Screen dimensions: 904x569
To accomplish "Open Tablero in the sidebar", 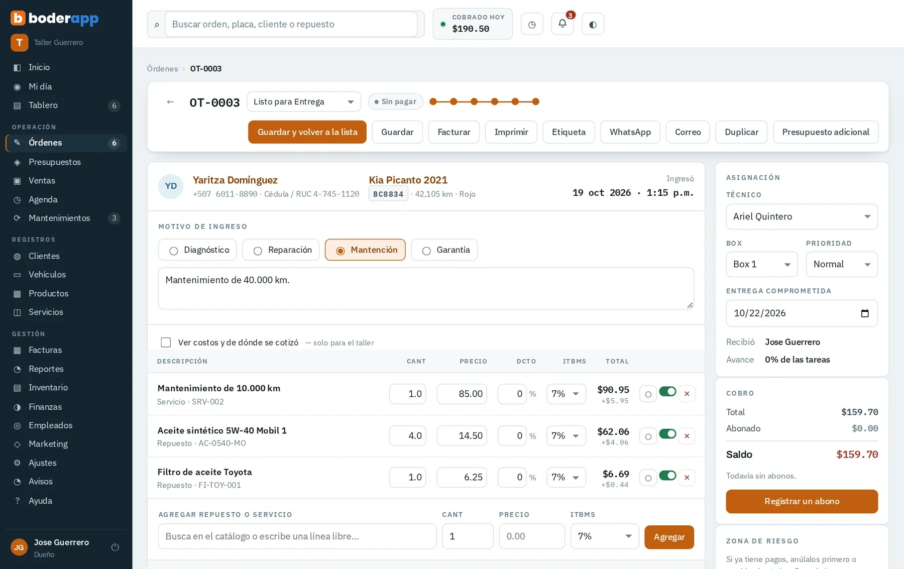I will [x=66, y=105].
